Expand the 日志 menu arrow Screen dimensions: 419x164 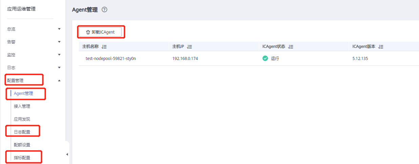click(59, 68)
